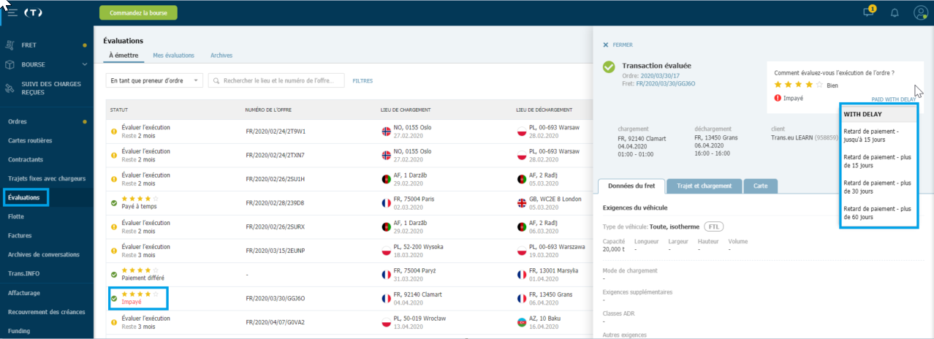Expand the BOURSE sidebar chevron
The image size is (934, 339).
[85, 64]
